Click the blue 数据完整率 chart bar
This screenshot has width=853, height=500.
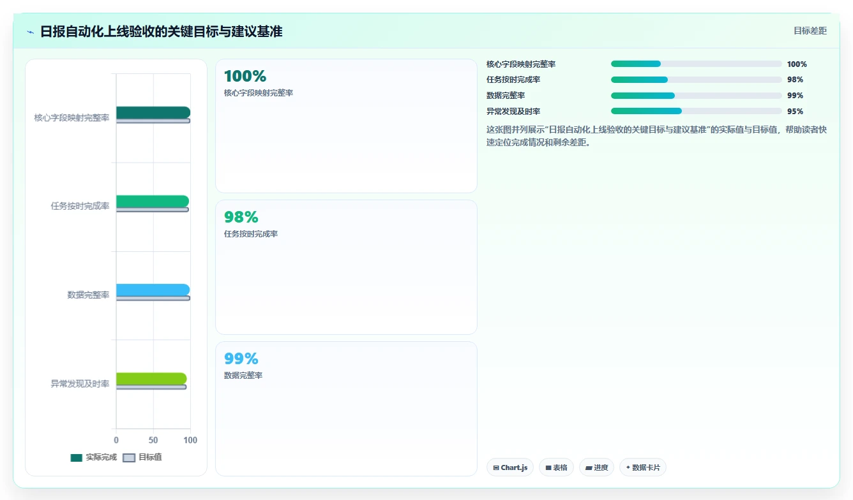[x=153, y=290]
